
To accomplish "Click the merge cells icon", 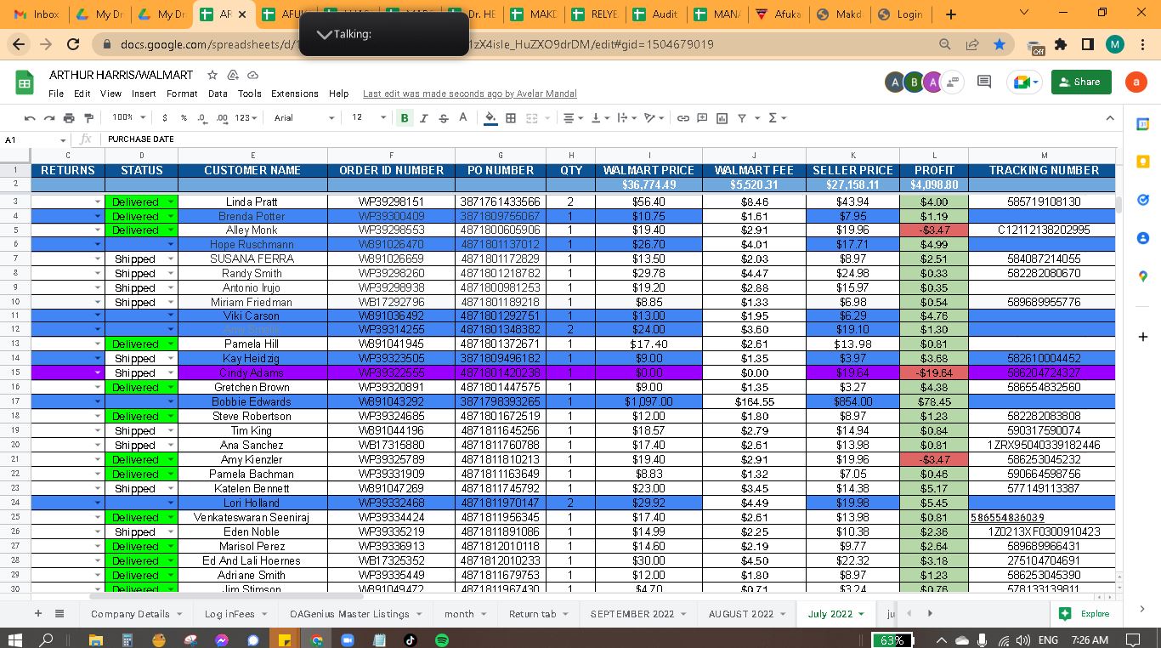I will click(532, 118).
